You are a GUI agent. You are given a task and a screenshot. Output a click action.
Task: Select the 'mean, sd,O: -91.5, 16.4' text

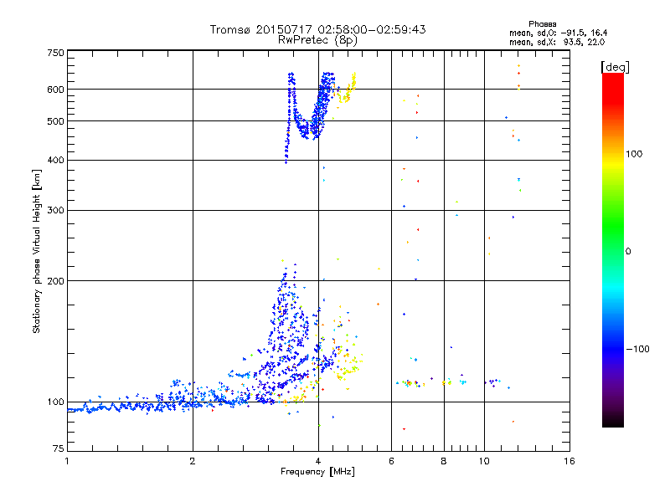coord(558,33)
